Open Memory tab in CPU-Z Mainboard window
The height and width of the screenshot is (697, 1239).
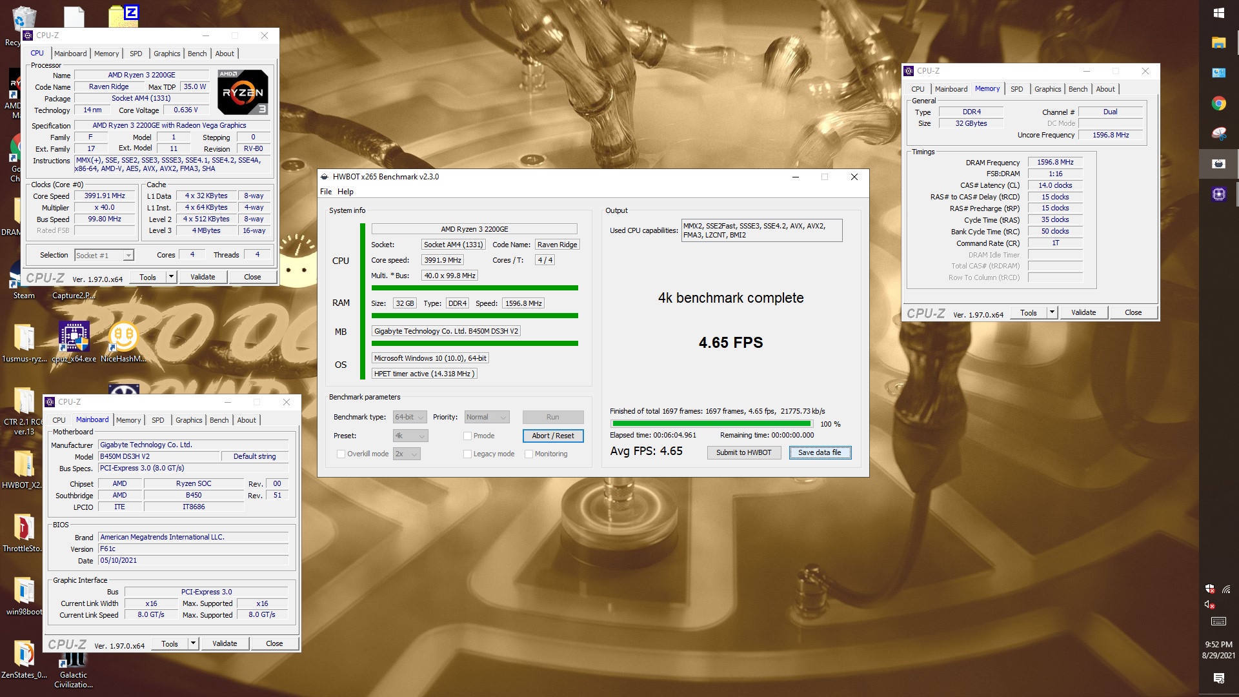coord(128,420)
